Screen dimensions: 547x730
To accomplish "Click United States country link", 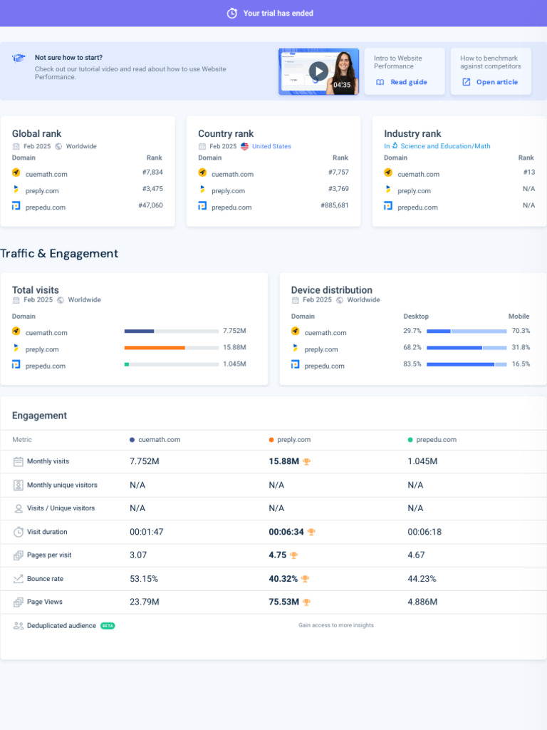I will (271, 146).
